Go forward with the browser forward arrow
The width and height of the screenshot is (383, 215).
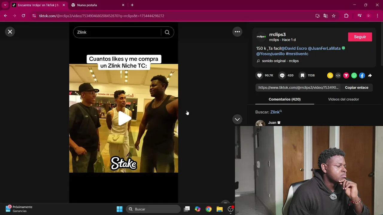[x=14, y=16]
